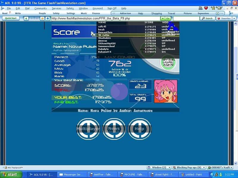This screenshot has height=178, width=238.
Task: Open the Mail menu
Action: [27, 8]
